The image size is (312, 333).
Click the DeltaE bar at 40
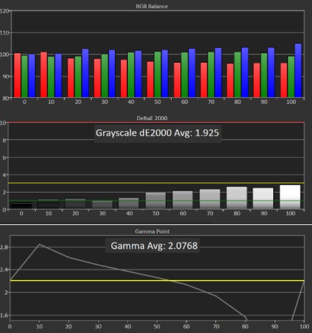(129, 204)
